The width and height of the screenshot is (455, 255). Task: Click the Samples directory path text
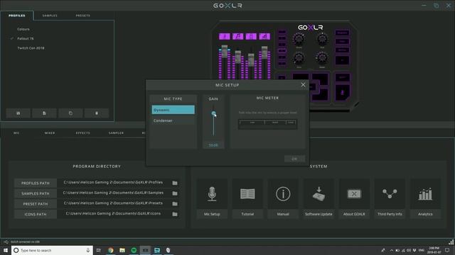(113, 193)
